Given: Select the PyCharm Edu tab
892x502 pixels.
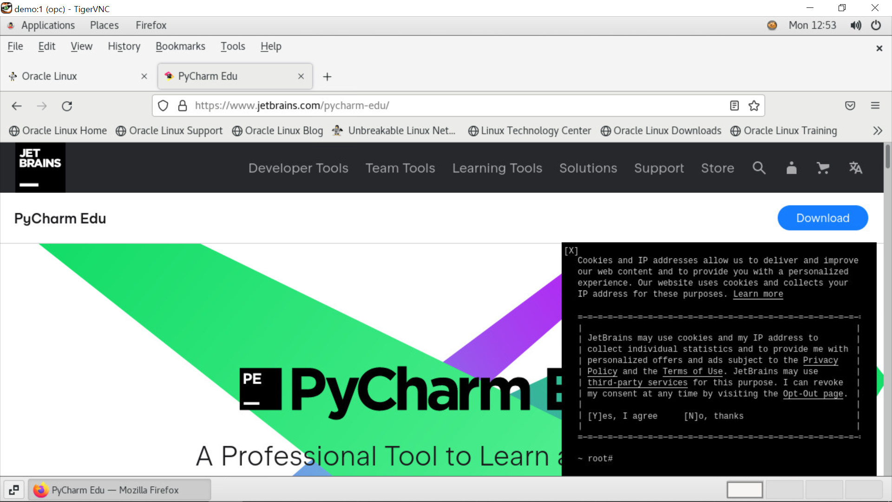Looking at the screenshot, I should coord(235,76).
